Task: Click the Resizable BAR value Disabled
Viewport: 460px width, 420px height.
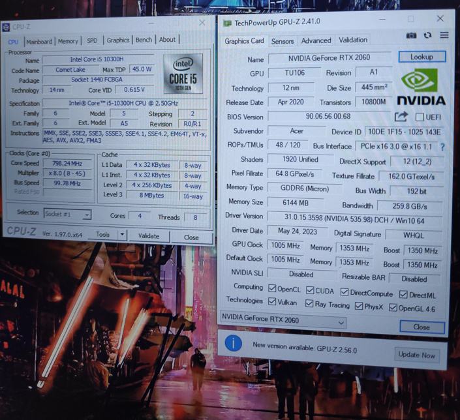Action: (x=414, y=278)
